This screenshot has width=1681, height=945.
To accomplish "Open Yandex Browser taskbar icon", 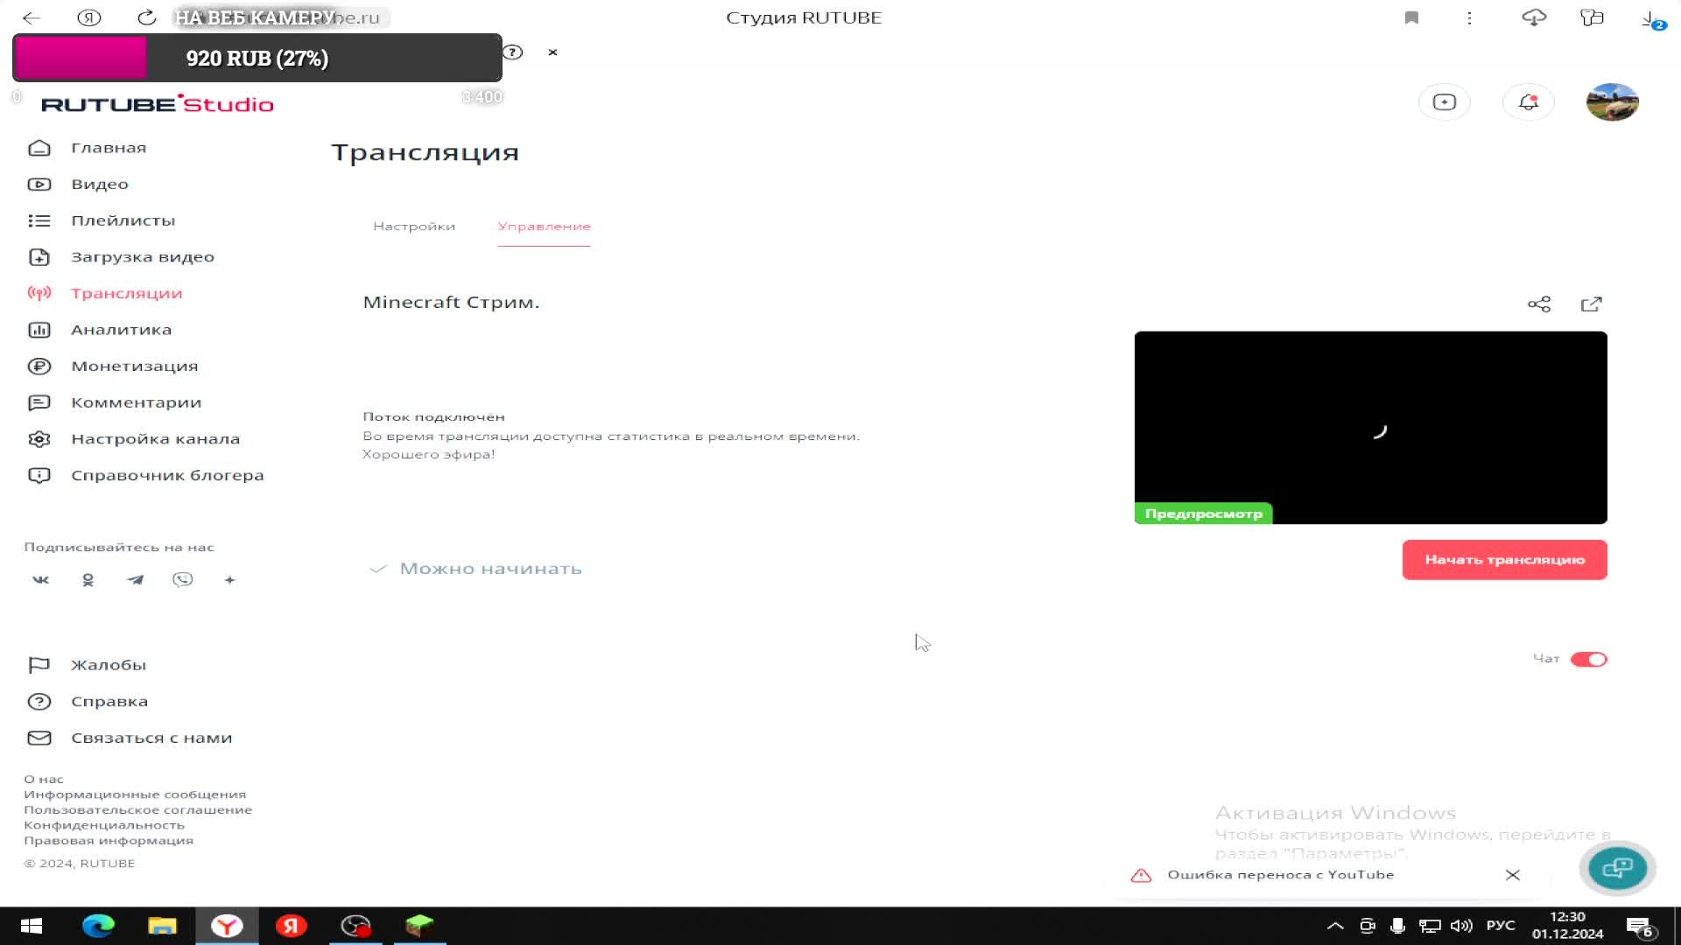I will pyautogui.click(x=227, y=926).
